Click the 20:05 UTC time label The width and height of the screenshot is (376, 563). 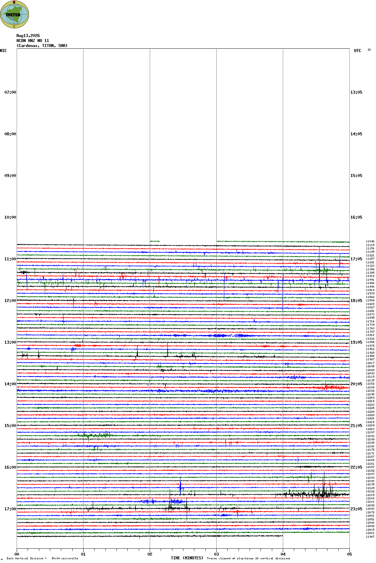(356, 384)
